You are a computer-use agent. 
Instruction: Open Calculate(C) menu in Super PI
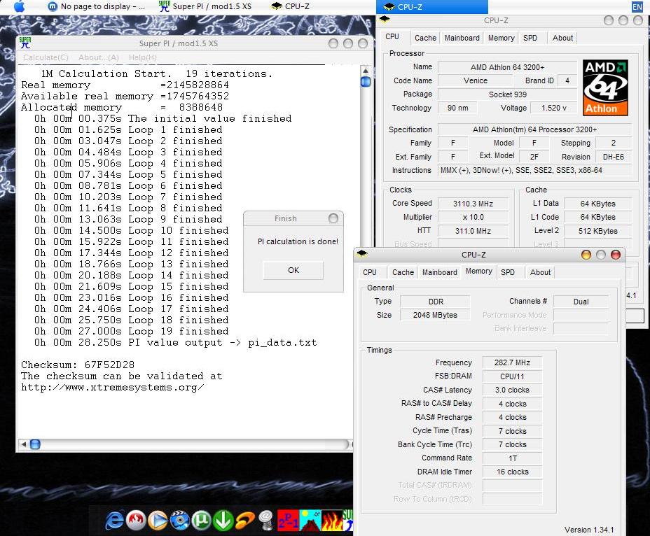tap(46, 57)
